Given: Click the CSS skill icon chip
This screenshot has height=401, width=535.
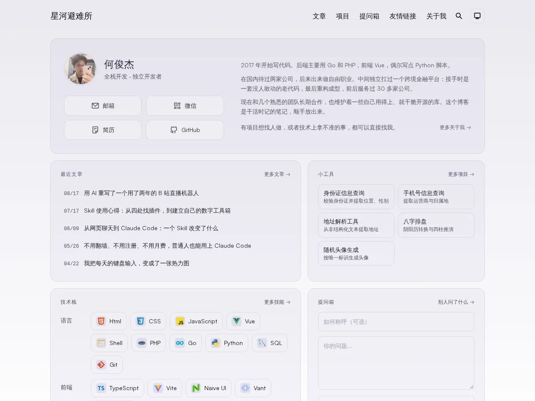Looking at the screenshot, I should tap(148, 321).
